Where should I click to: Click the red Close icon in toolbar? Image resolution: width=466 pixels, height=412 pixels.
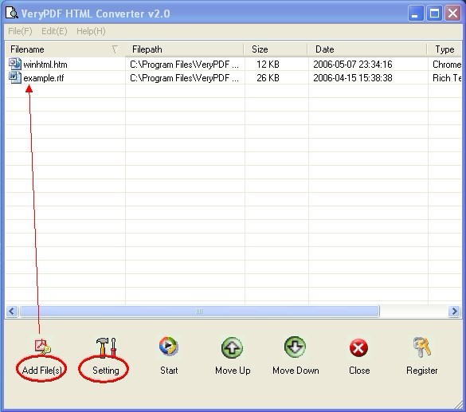click(358, 347)
